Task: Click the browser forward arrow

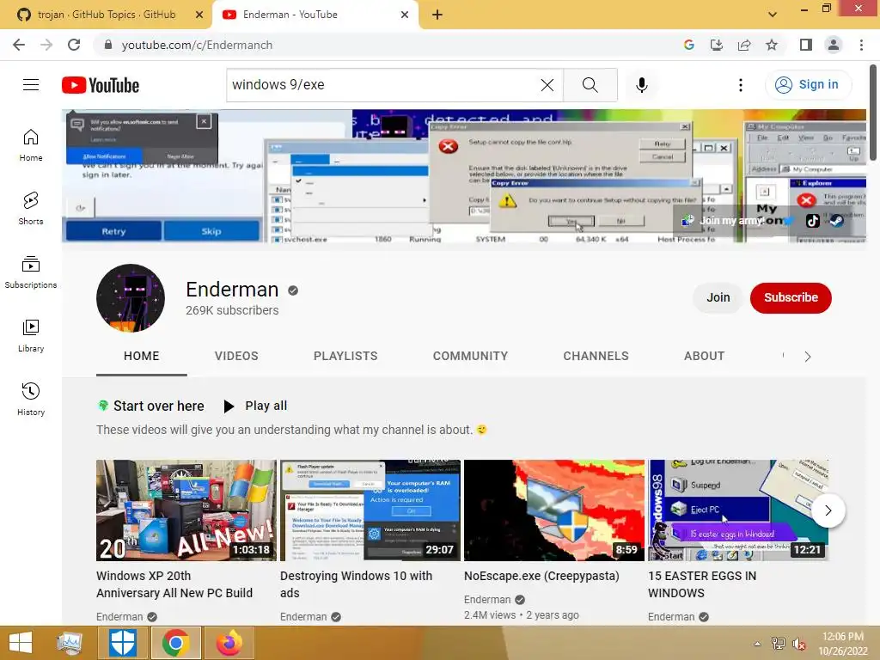Action: coord(46,45)
